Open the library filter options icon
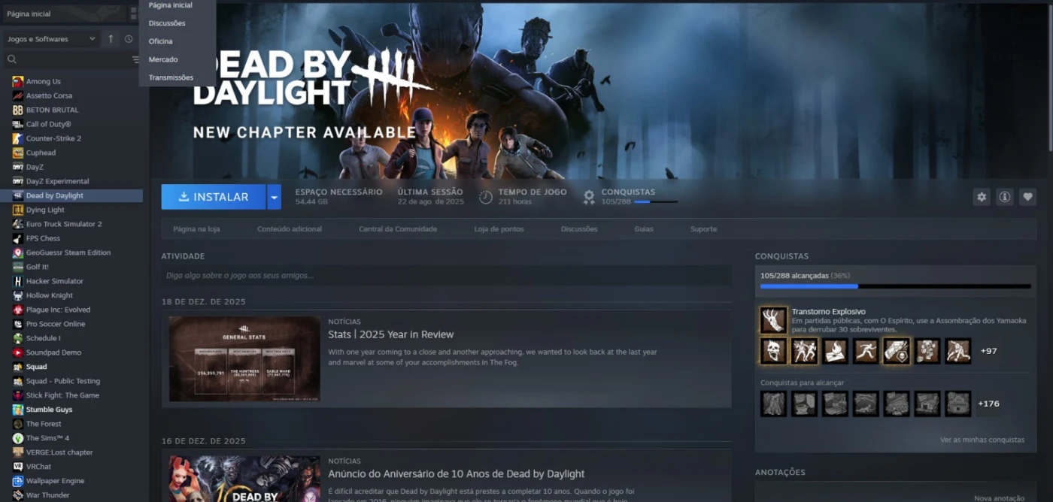The width and height of the screenshot is (1053, 502). pyautogui.click(x=135, y=59)
